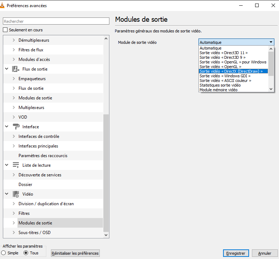Click the dropdown list scroll up arrow
Viewport: 279px width, 259px height.
click(x=271, y=49)
